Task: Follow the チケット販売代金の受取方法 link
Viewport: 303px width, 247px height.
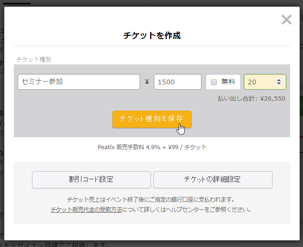Action: pos(86,209)
